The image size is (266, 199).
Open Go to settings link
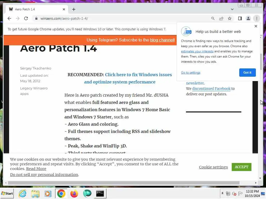point(190,73)
